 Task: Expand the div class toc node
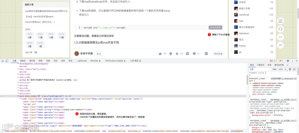coord(18,69)
